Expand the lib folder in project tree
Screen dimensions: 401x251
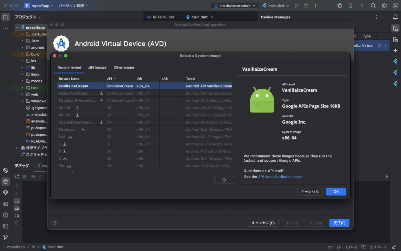pyautogui.click(x=22, y=67)
